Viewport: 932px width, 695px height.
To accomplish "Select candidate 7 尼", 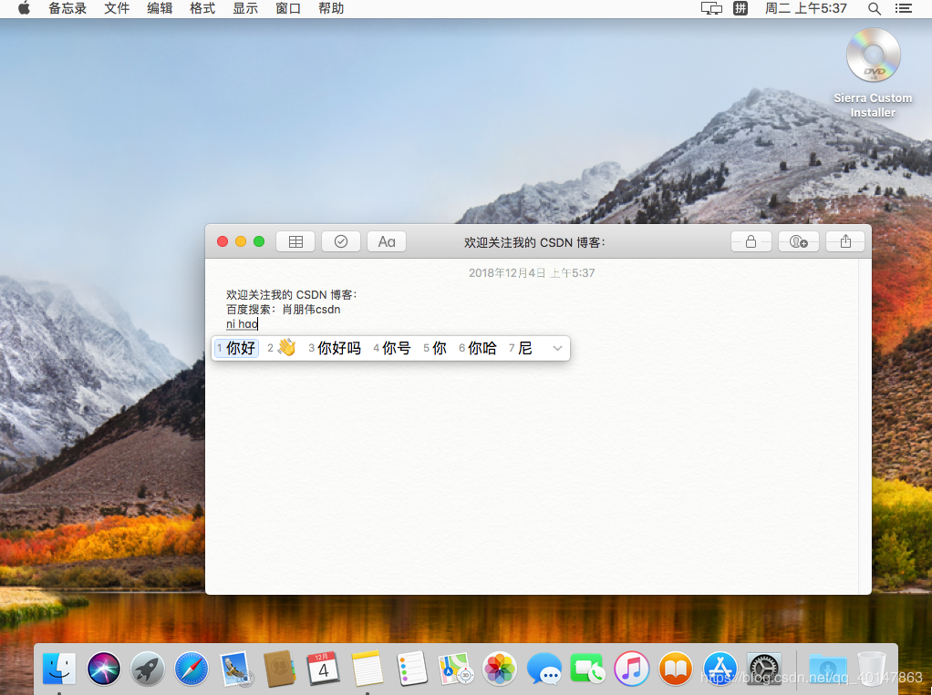I will 523,348.
